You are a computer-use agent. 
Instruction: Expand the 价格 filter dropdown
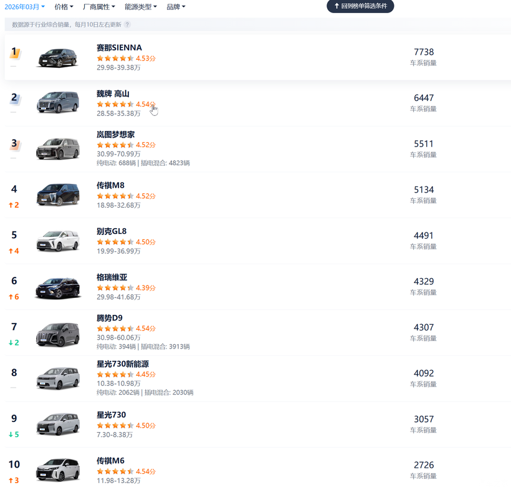pyautogui.click(x=64, y=7)
